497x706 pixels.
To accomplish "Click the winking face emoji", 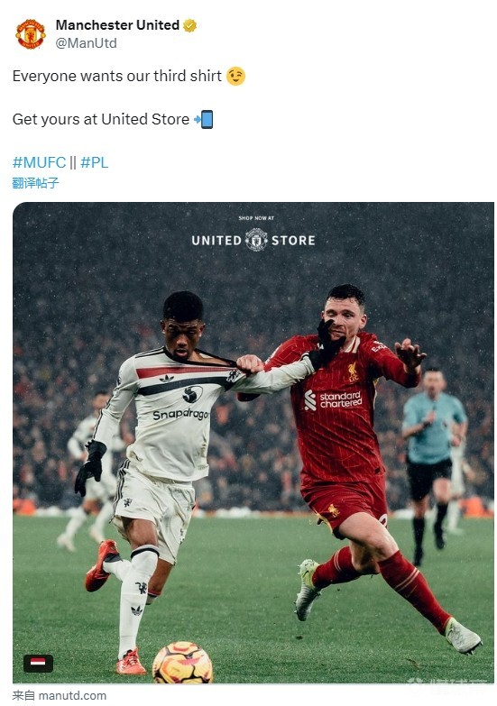I will click(x=235, y=76).
